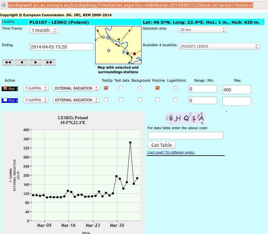Click the peak data point on the chart
268x234 pixels.
[130, 143]
